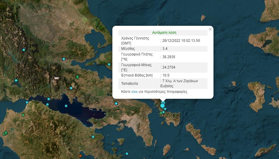Close the earthquake info popup
The height and width of the screenshot is (159, 279).
point(210,29)
